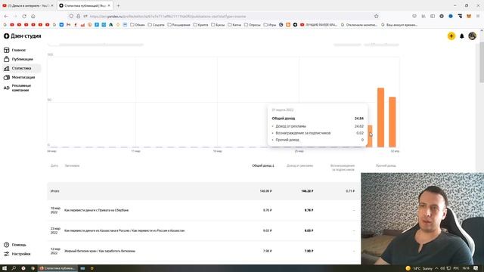Click the address bar URL

click(x=168, y=17)
